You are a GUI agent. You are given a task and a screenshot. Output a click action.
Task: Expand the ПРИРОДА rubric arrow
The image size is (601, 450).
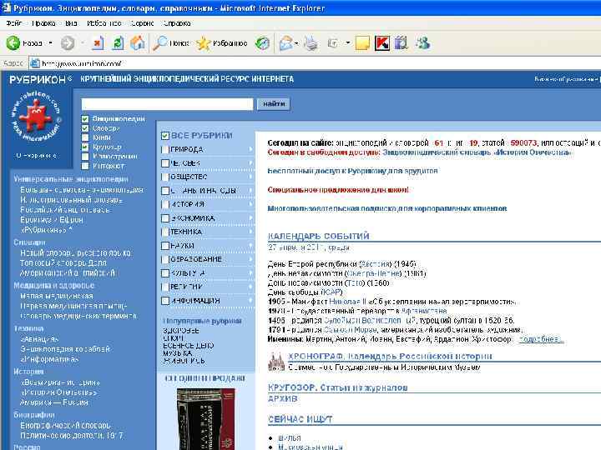tap(250, 149)
